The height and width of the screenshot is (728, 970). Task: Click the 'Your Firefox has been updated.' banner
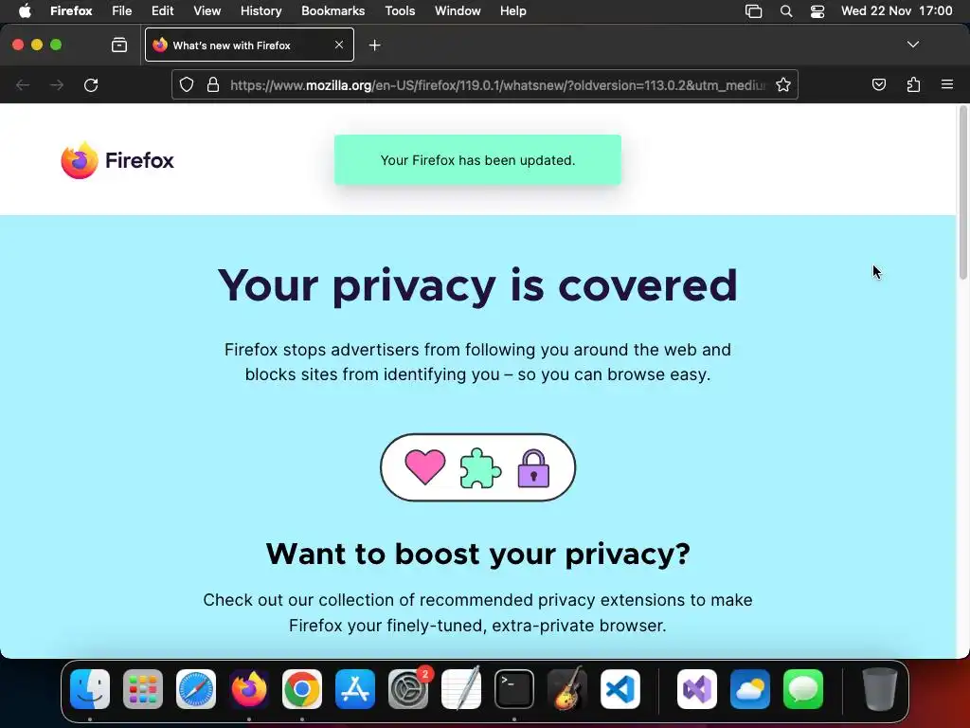pyautogui.click(x=477, y=159)
